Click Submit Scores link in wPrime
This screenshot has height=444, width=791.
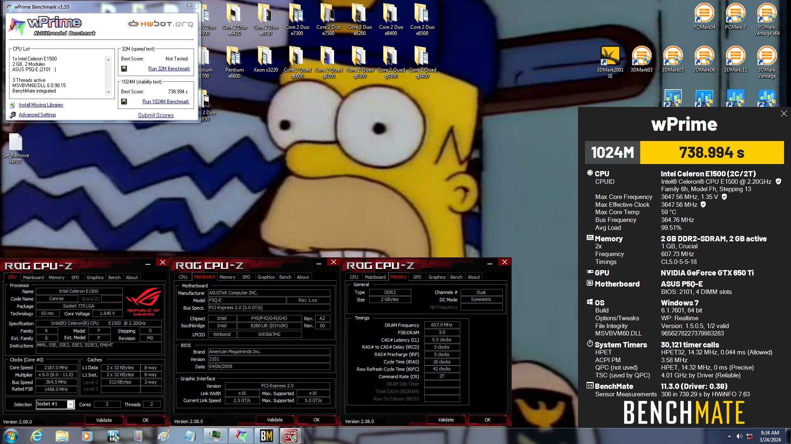[x=156, y=116]
